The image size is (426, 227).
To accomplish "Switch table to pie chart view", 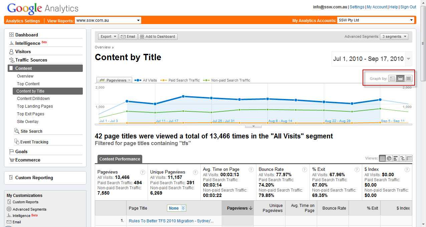I will 389,158.
